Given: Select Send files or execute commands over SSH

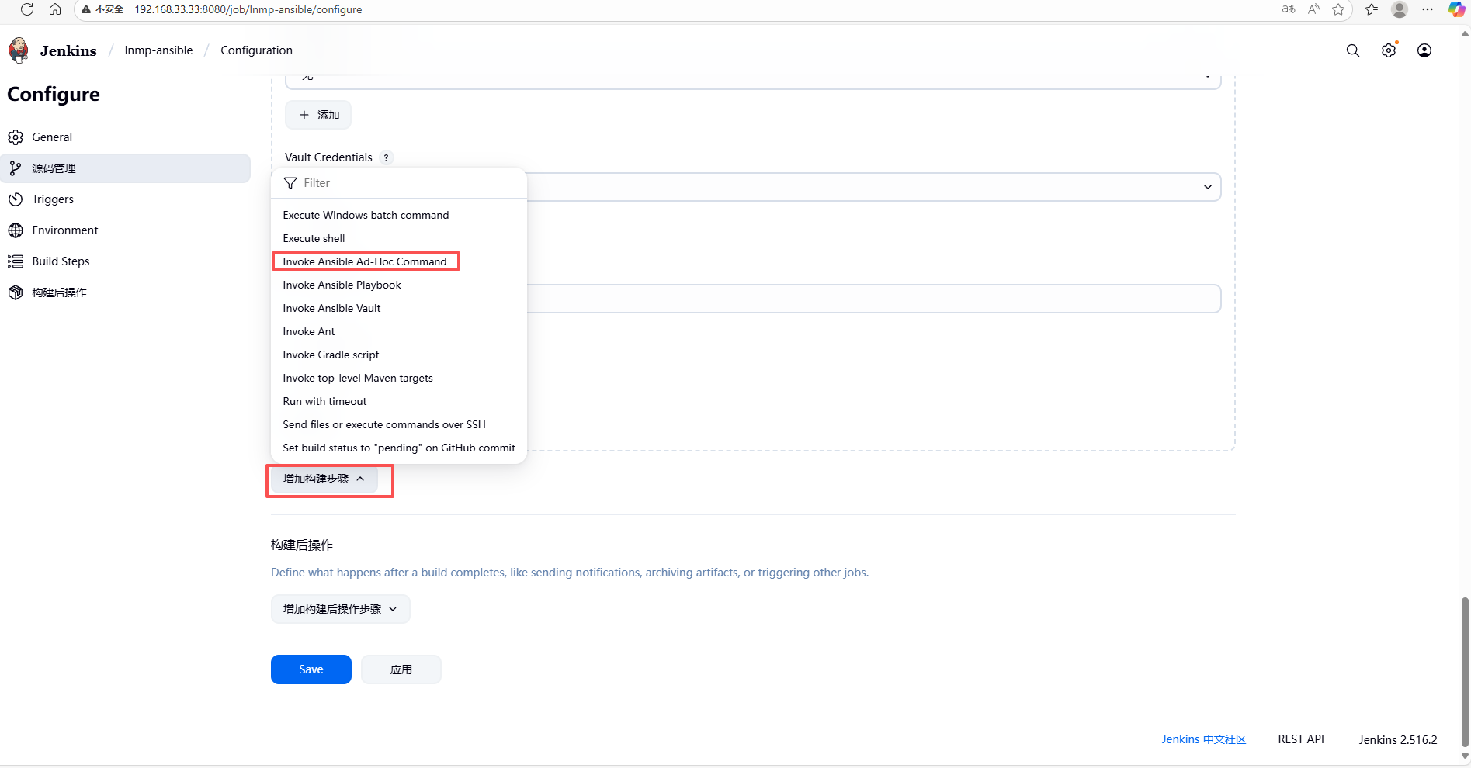Looking at the screenshot, I should [398, 424].
